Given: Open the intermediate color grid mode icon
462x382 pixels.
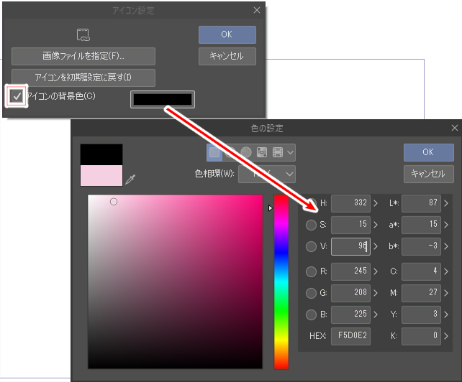Looking at the screenshot, I should point(262,152).
